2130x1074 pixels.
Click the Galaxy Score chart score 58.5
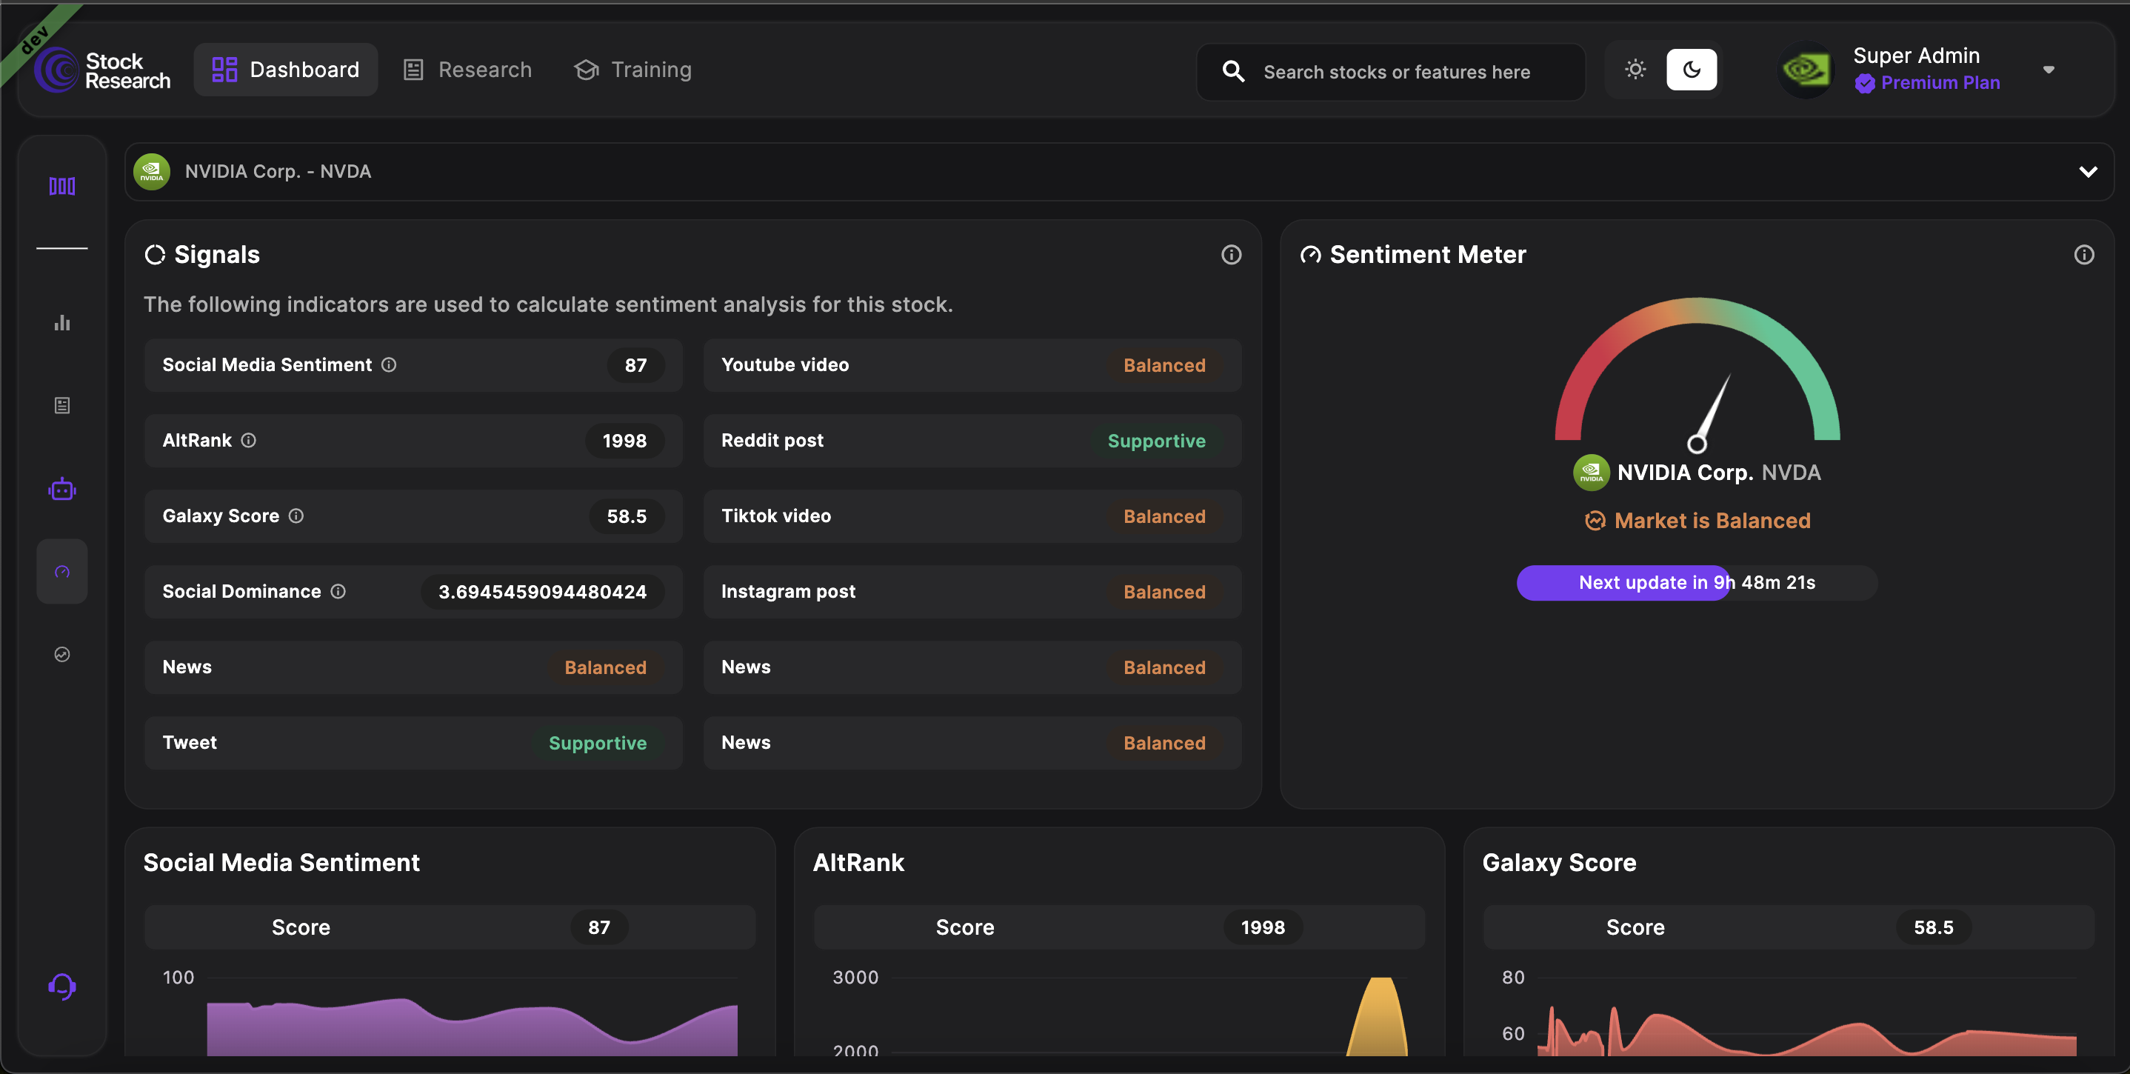[x=1933, y=927]
